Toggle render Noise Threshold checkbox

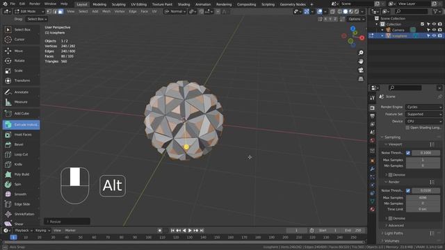408,190
